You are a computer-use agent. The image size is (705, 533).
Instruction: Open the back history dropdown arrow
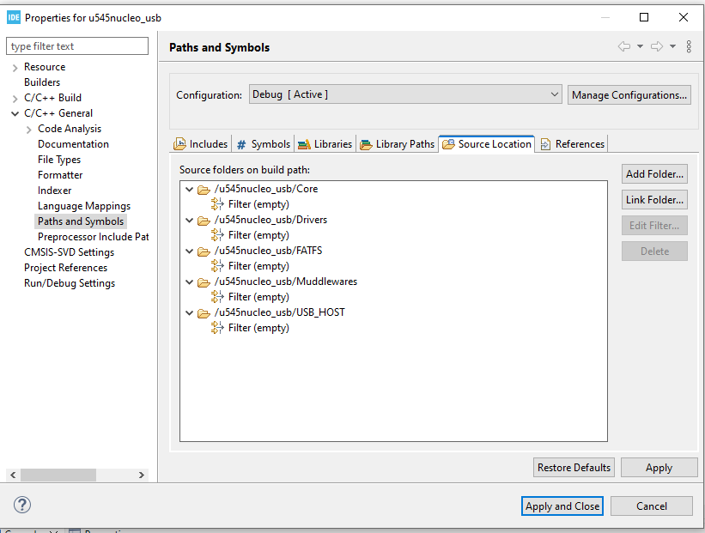pyautogui.click(x=640, y=46)
